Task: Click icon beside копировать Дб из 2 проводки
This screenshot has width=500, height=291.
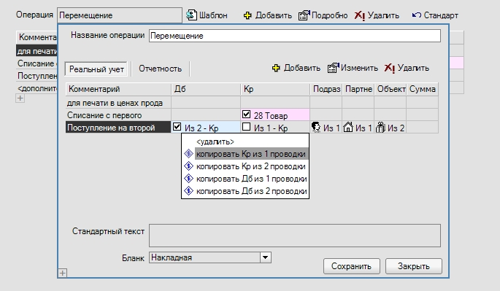Action: pos(188,191)
